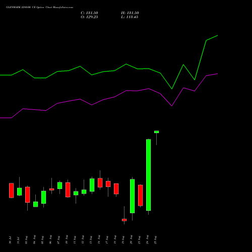Screen dimensions: 252x252
Task: Select the 11 Aug date label
Action: coord(75,240)
